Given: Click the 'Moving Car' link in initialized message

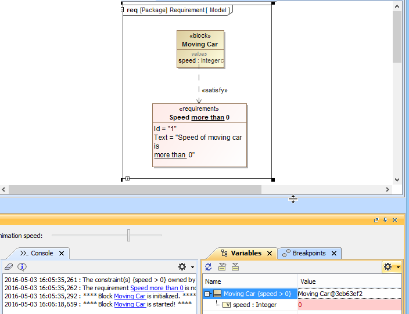Looking at the screenshot, I should tap(130, 296).
